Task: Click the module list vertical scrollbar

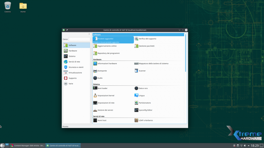Action: (x=185, y=53)
